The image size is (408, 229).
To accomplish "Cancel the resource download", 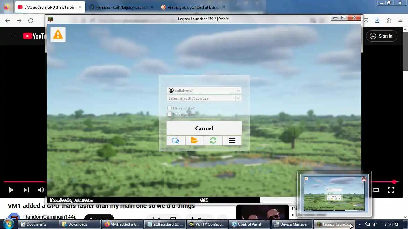I will point(204,128).
